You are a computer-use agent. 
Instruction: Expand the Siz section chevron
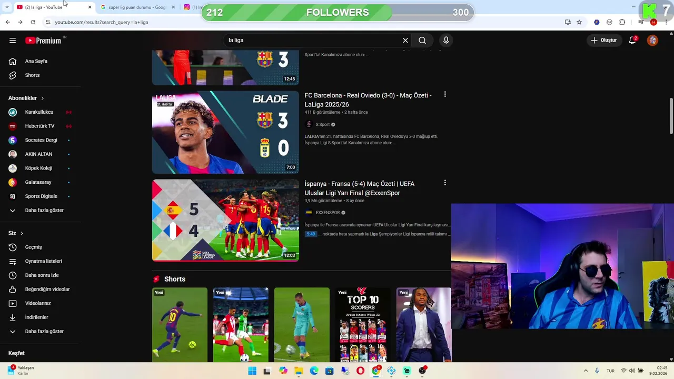pyautogui.click(x=22, y=233)
